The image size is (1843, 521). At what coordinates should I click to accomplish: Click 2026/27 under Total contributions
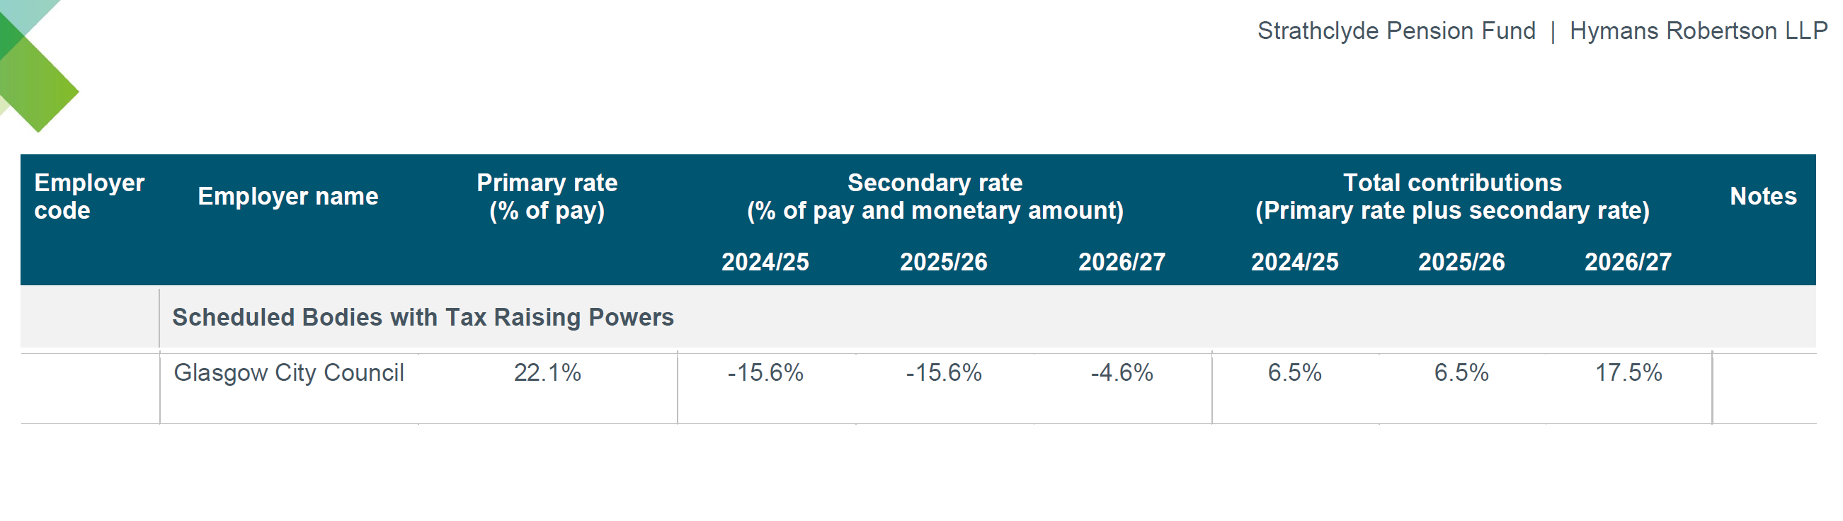pos(1628,262)
